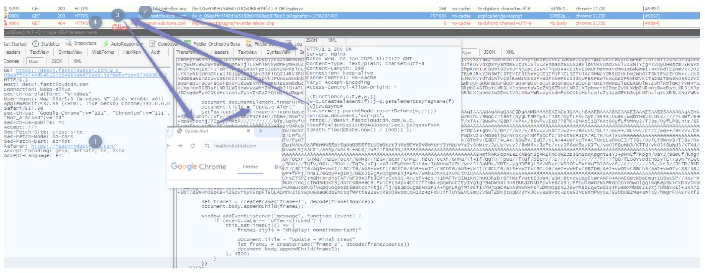This screenshot has width=705, height=273.
Task: Select the blackshelter.org session 9799 row
Action: 352,9
